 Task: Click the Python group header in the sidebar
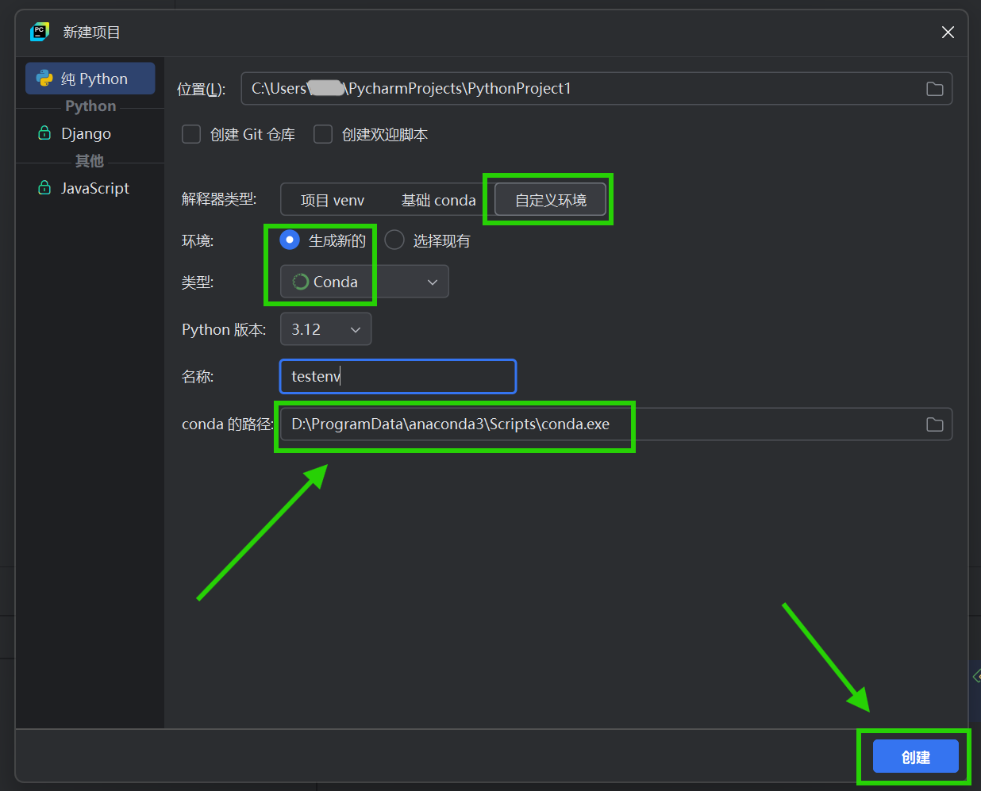[x=90, y=106]
